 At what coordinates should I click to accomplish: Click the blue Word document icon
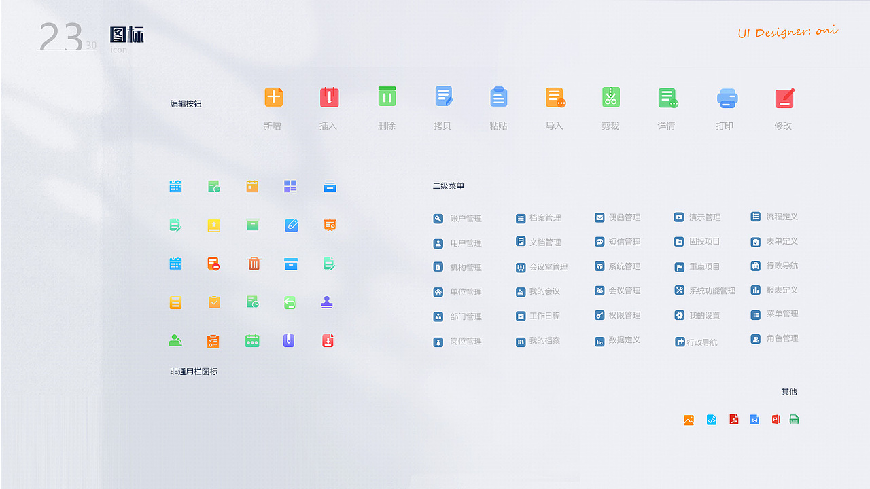[754, 419]
